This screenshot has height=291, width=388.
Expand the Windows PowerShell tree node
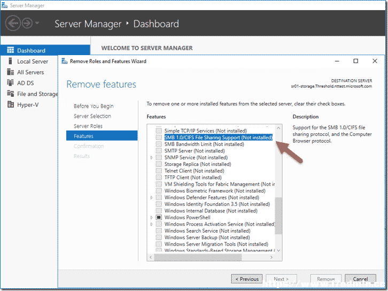152,217
